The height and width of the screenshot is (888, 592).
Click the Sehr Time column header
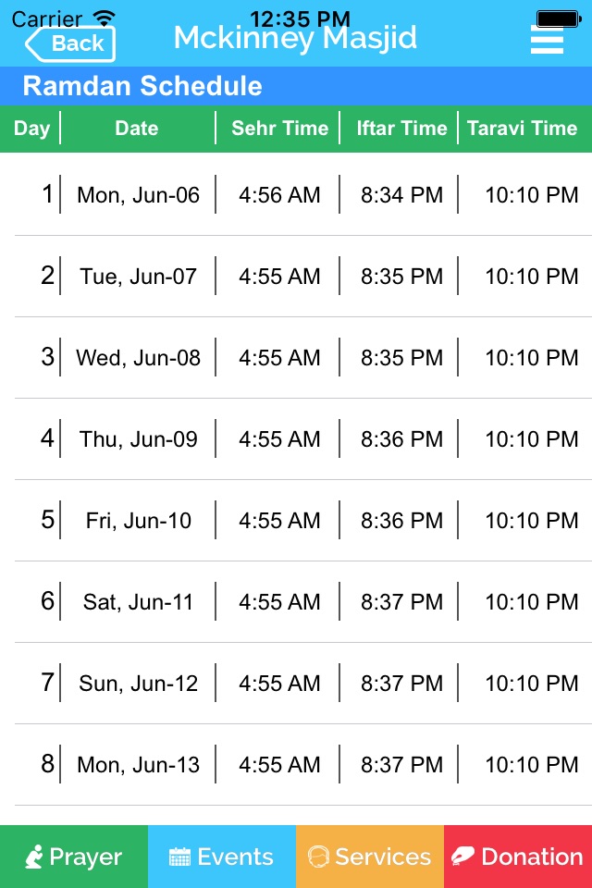279,129
